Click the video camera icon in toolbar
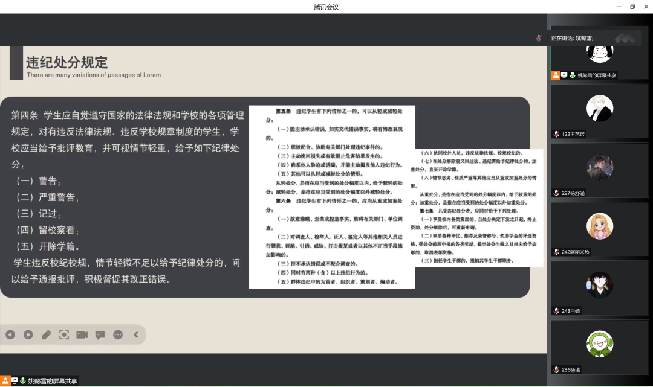 click(82, 334)
